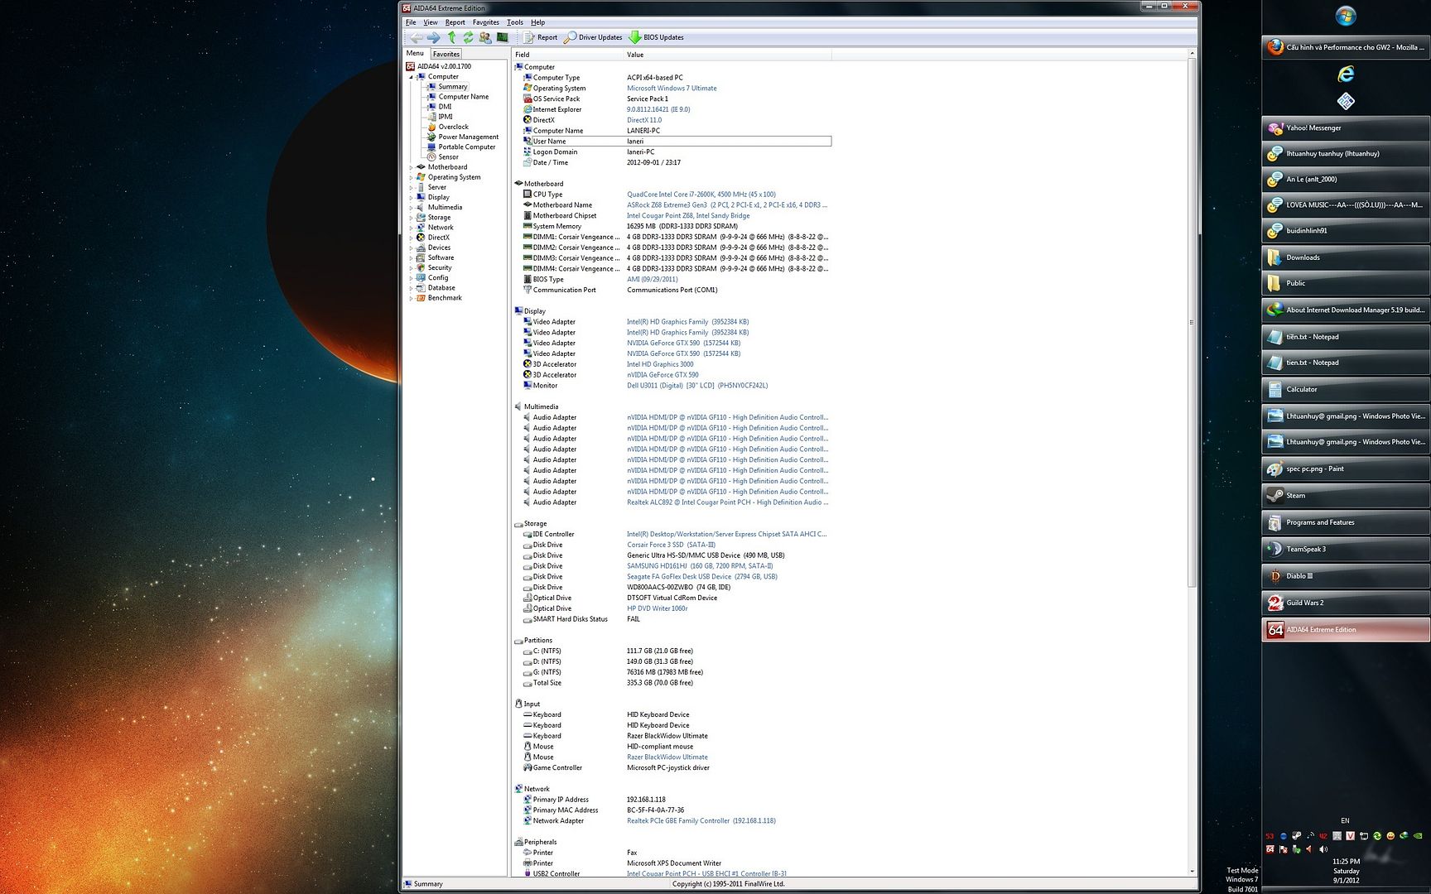Image resolution: width=1431 pixels, height=894 pixels.
Task: Open the Microsoft Windows 7 Ultimate link
Action: point(672,89)
